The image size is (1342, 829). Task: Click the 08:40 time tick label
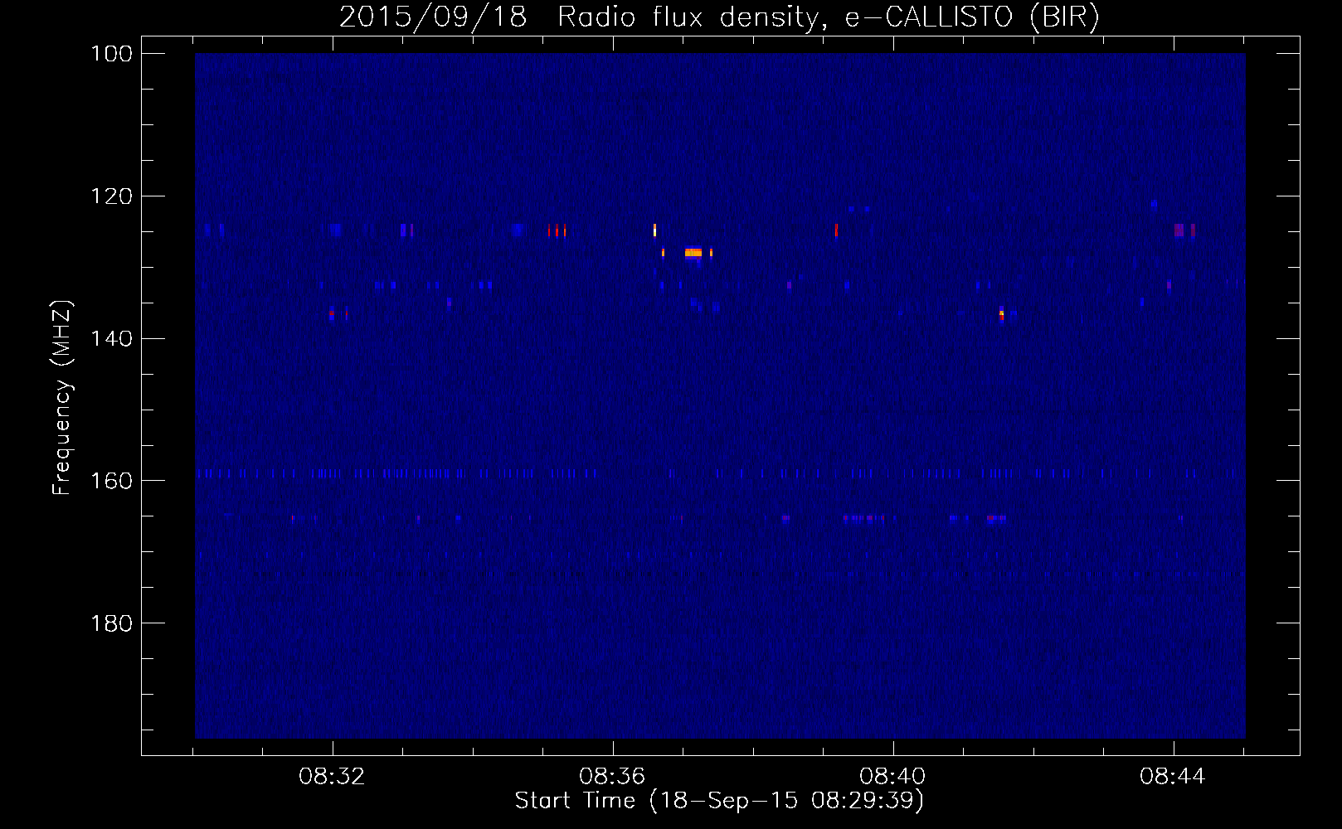[x=893, y=777]
